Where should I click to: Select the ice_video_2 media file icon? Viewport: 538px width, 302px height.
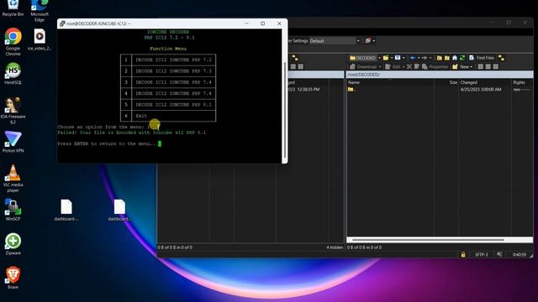tap(40, 39)
